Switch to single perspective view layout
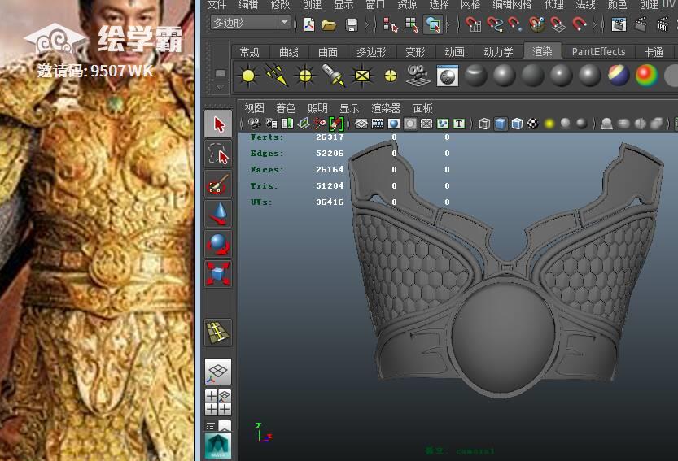 click(218, 372)
